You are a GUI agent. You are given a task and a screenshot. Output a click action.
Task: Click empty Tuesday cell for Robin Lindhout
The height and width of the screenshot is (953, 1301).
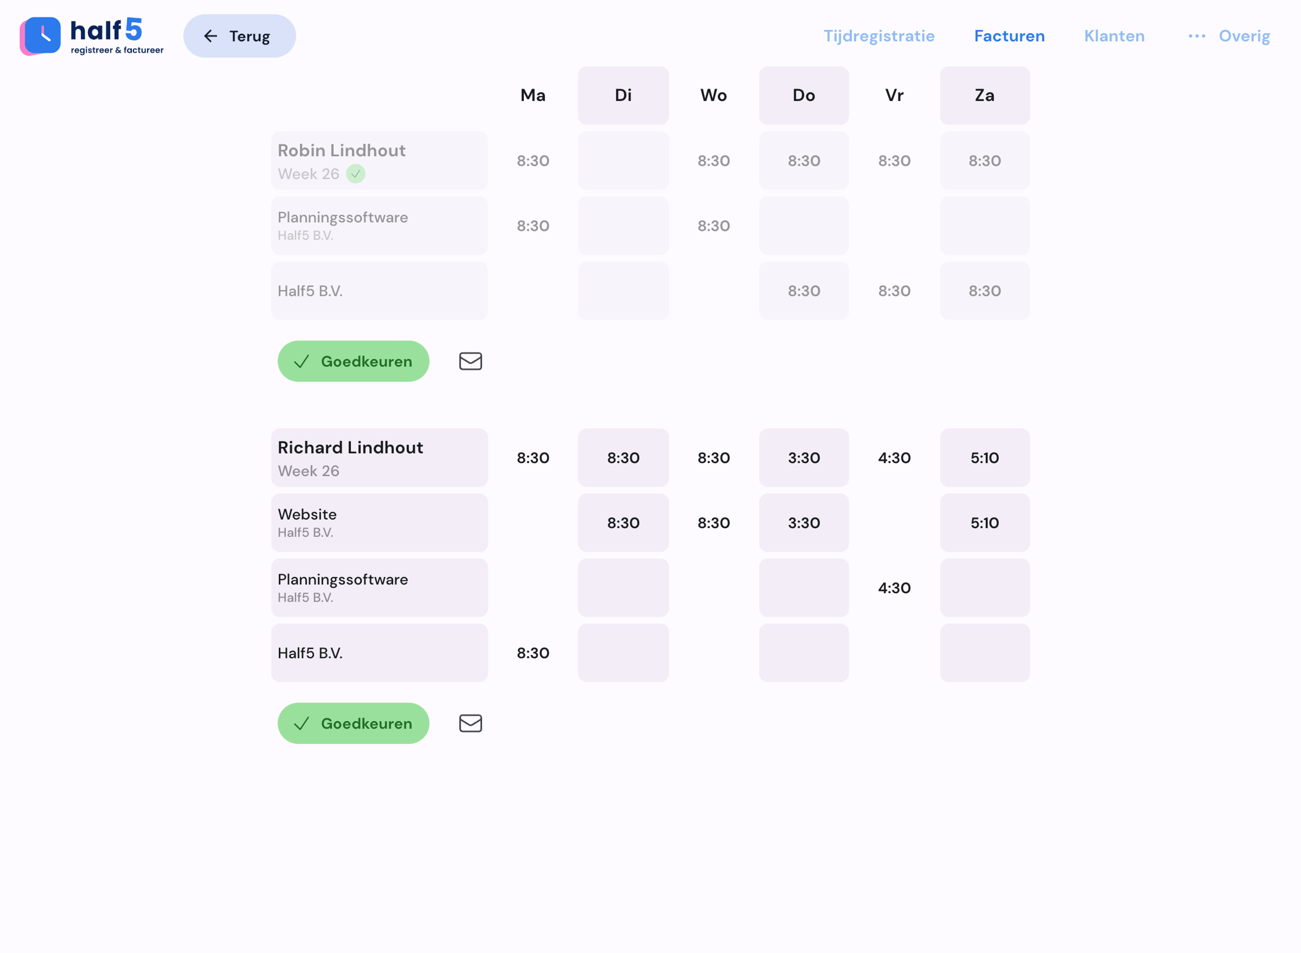tap(623, 160)
